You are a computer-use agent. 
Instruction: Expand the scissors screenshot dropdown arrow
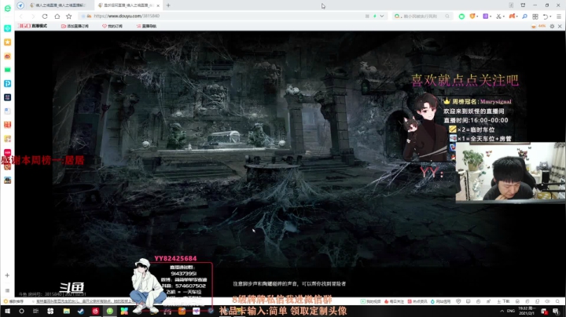point(504,16)
